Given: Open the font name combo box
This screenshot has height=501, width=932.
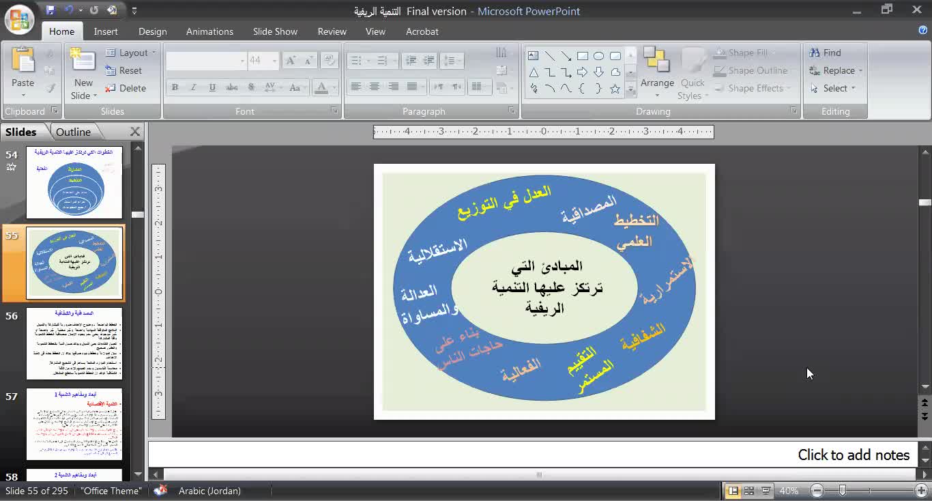Looking at the screenshot, I should pyautogui.click(x=206, y=61).
